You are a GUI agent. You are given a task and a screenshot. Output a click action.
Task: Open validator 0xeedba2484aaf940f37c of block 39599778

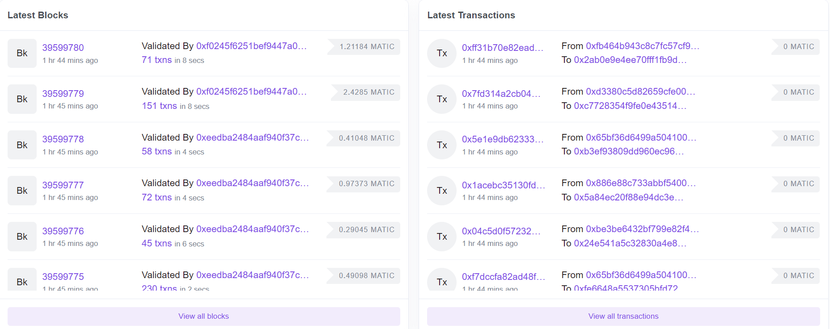[x=252, y=137]
